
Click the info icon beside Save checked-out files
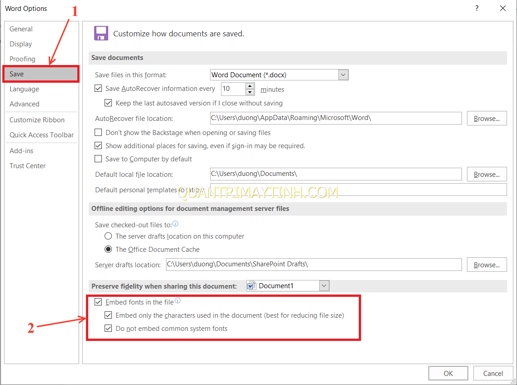[176, 224]
